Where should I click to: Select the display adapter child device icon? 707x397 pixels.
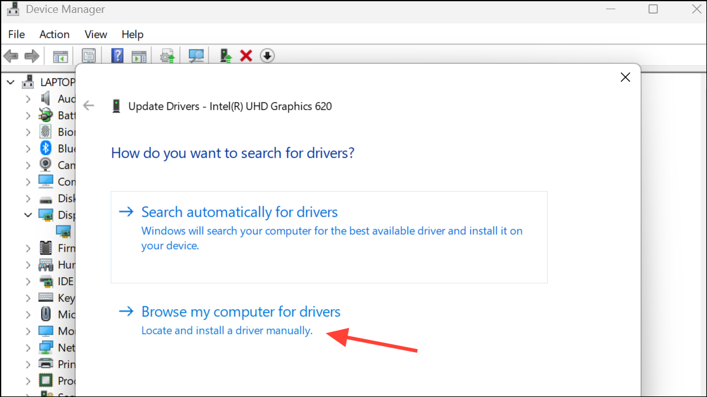click(63, 231)
